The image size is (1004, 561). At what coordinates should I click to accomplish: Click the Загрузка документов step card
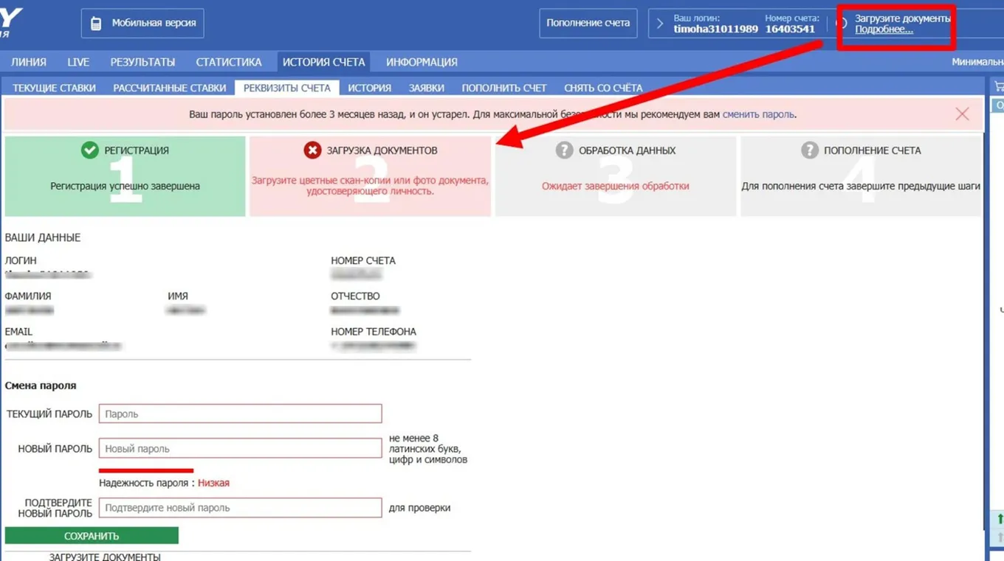pyautogui.click(x=371, y=176)
